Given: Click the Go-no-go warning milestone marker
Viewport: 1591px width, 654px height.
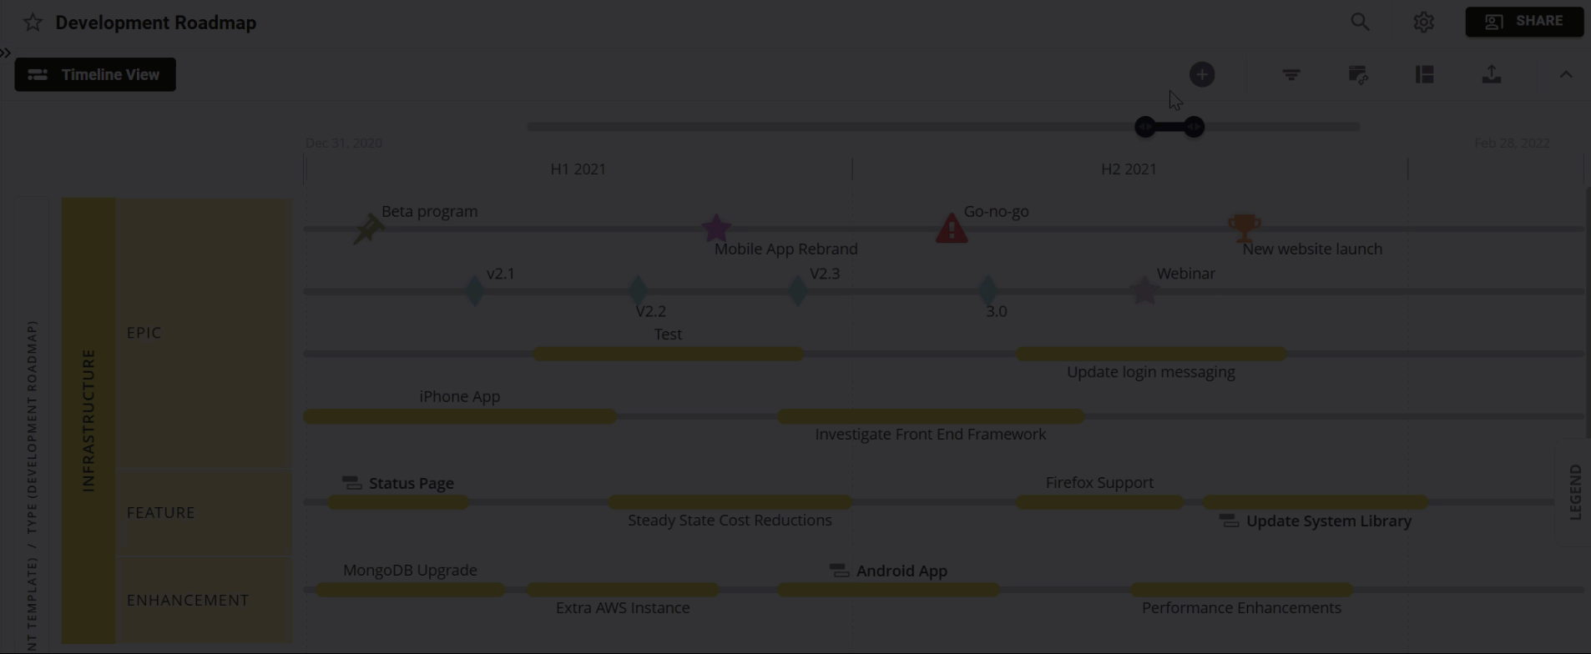Looking at the screenshot, I should [x=951, y=227].
